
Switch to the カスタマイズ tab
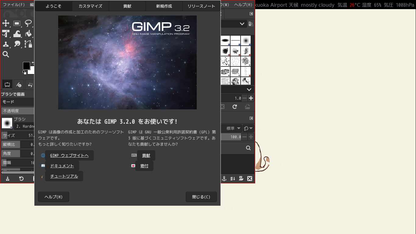tap(90, 6)
